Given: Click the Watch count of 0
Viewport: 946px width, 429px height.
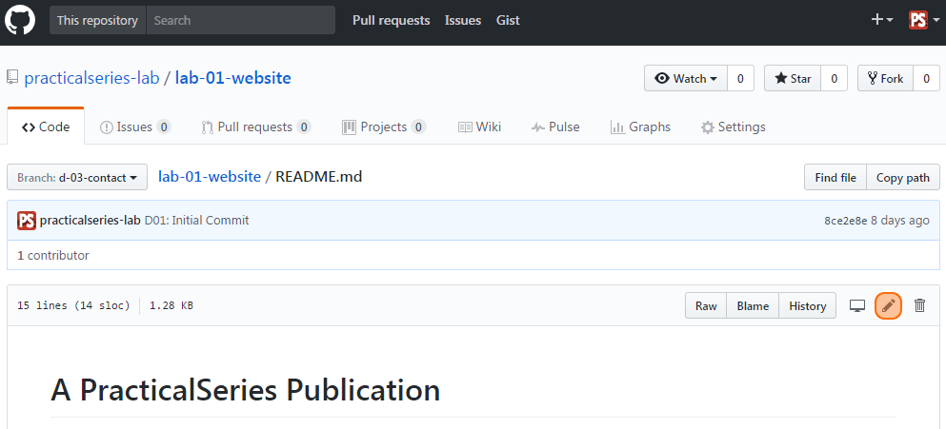Looking at the screenshot, I should click(740, 78).
